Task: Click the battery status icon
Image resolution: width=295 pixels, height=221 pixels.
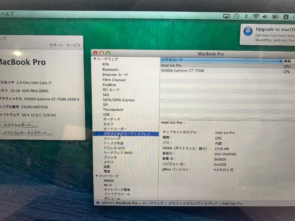Action: point(275,17)
